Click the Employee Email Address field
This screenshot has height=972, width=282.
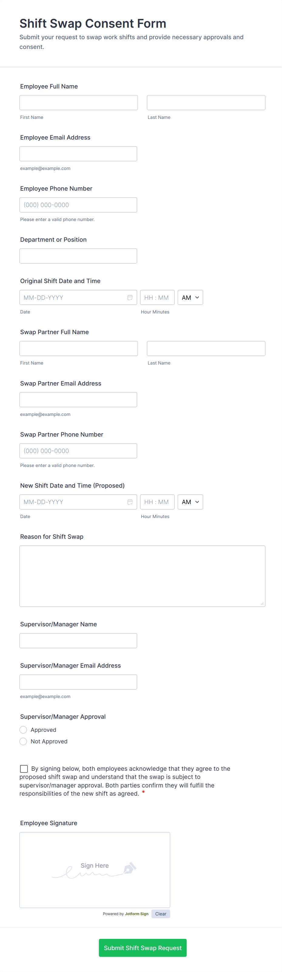(78, 154)
